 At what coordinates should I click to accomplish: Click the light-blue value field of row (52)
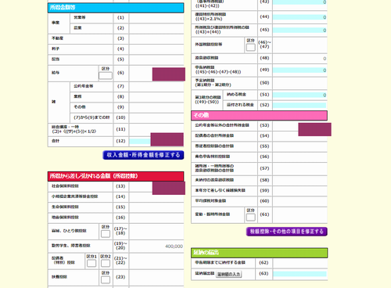tap(300, 105)
